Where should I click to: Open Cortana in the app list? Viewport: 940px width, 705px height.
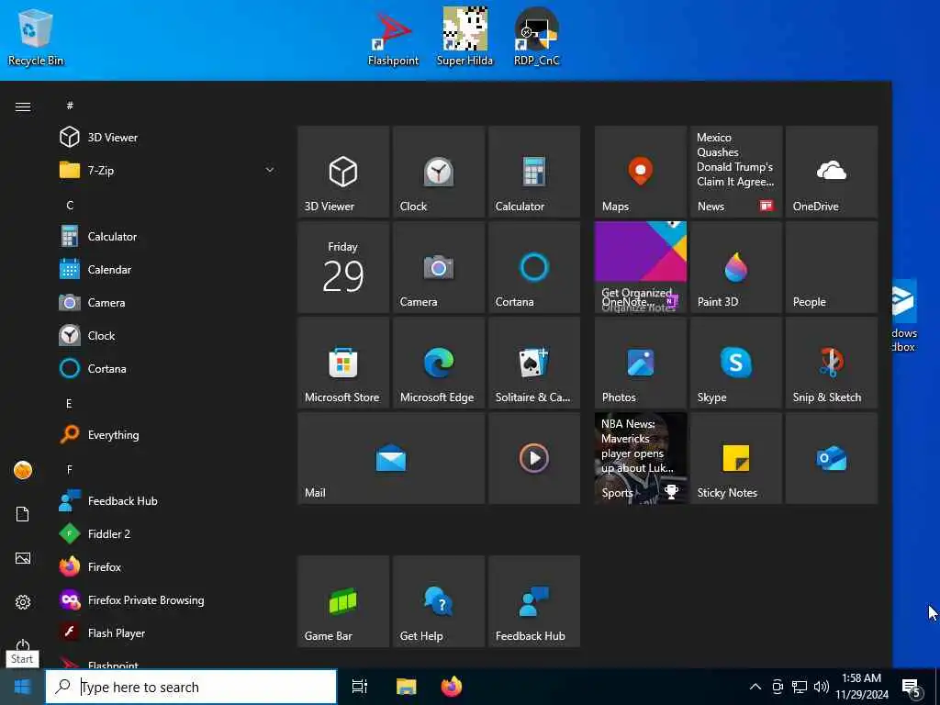pos(168,368)
